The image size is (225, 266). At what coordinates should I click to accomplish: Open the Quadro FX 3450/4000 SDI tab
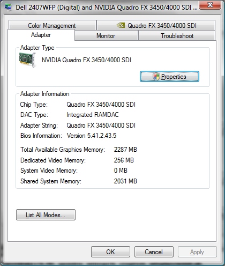156,25
